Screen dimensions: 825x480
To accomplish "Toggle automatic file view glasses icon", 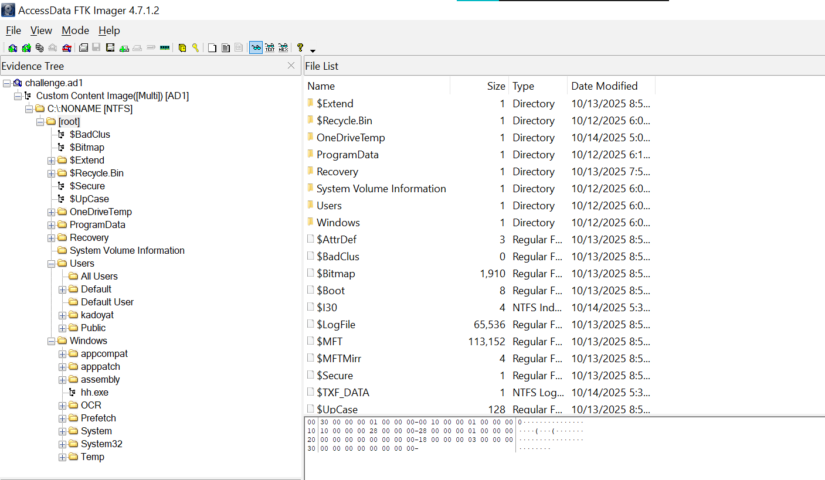I will pyautogui.click(x=256, y=47).
